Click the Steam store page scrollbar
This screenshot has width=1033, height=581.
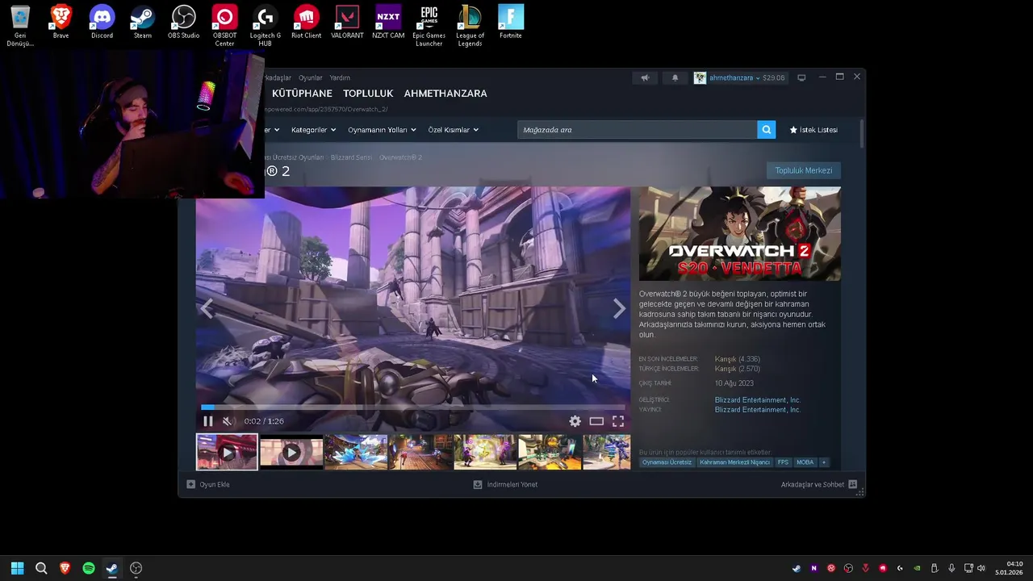pyautogui.click(x=862, y=134)
